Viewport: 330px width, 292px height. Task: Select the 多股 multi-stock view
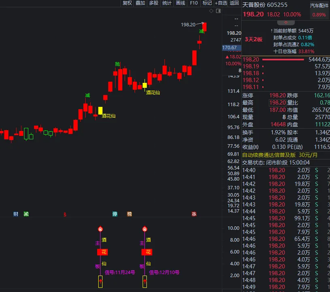[153, 3]
